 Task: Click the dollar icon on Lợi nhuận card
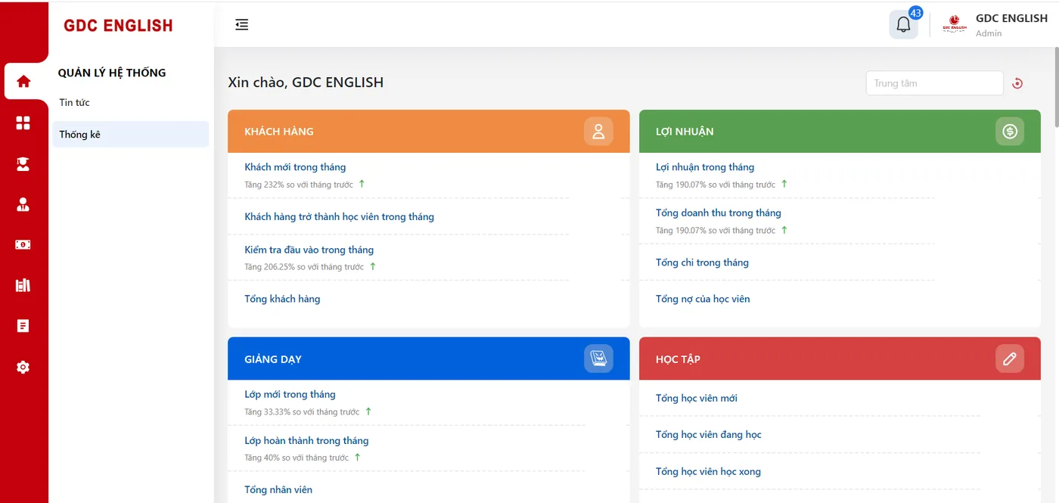[x=1010, y=132]
